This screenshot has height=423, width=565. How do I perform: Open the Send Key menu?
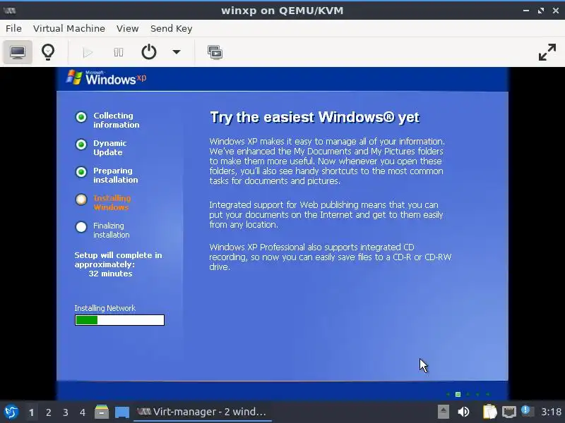[171, 28]
